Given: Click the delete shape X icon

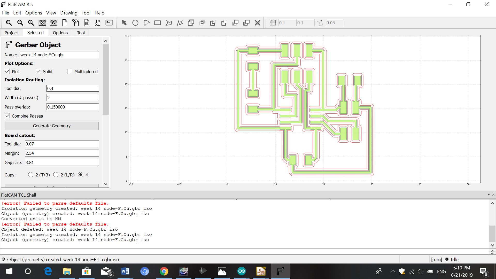Looking at the screenshot, I should pos(257,23).
